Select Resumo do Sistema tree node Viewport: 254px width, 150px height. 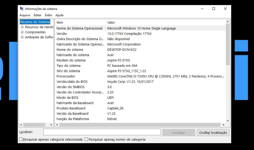35,22
